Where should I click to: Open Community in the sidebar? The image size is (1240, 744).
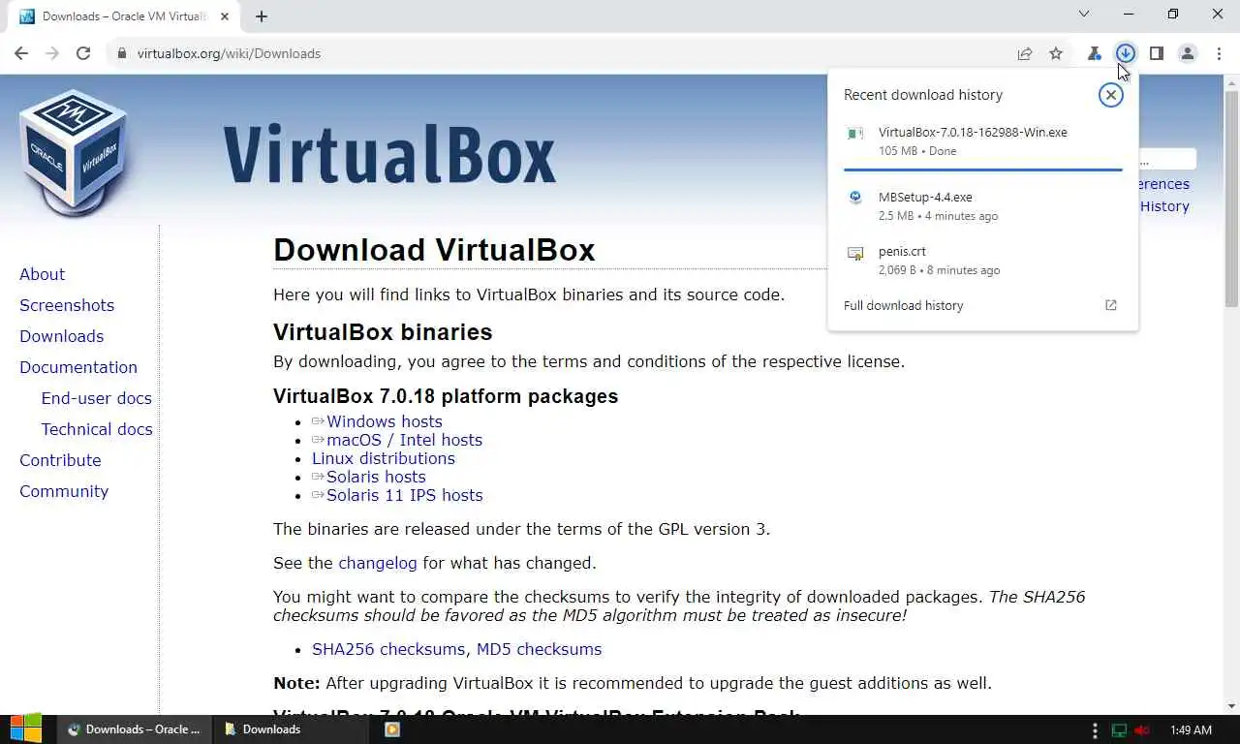point(64,491)
